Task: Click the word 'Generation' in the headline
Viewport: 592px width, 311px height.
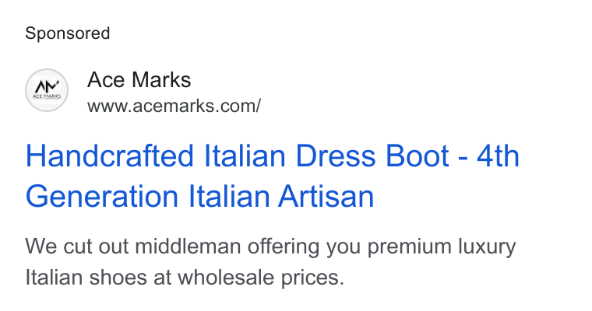Action: [x=102, y=196]
